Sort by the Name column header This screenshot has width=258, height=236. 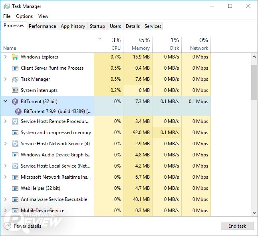(48, 44)
